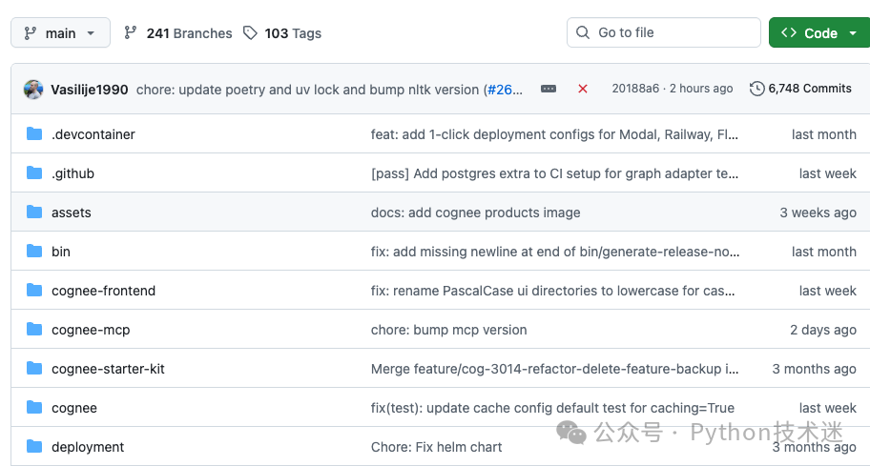Open the .devcontainer folder
Screen dimensions: 870x466
pyautogui.click(x=93, y=134)
